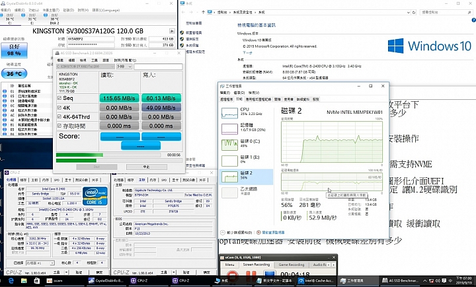
Task: Expand 工具 dropdown arrow in CPU-Z processor window
Action: 67,272
